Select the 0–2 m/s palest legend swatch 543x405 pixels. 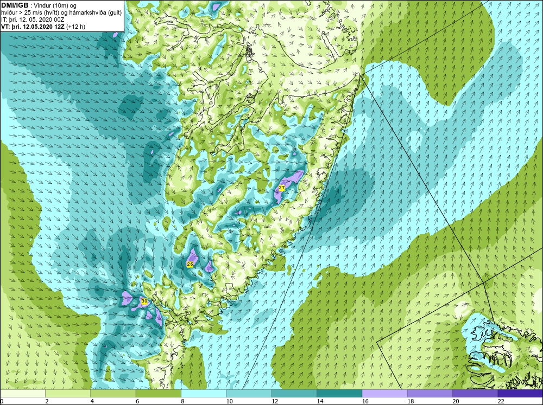click(22, 393)
